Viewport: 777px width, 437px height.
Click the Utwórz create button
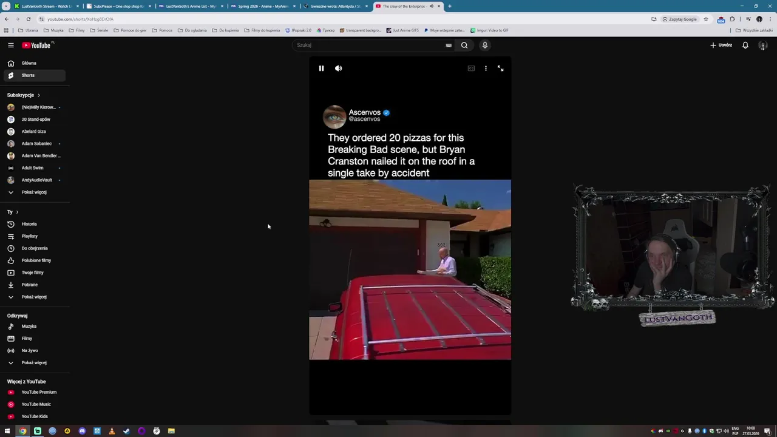tap(721, 45)
